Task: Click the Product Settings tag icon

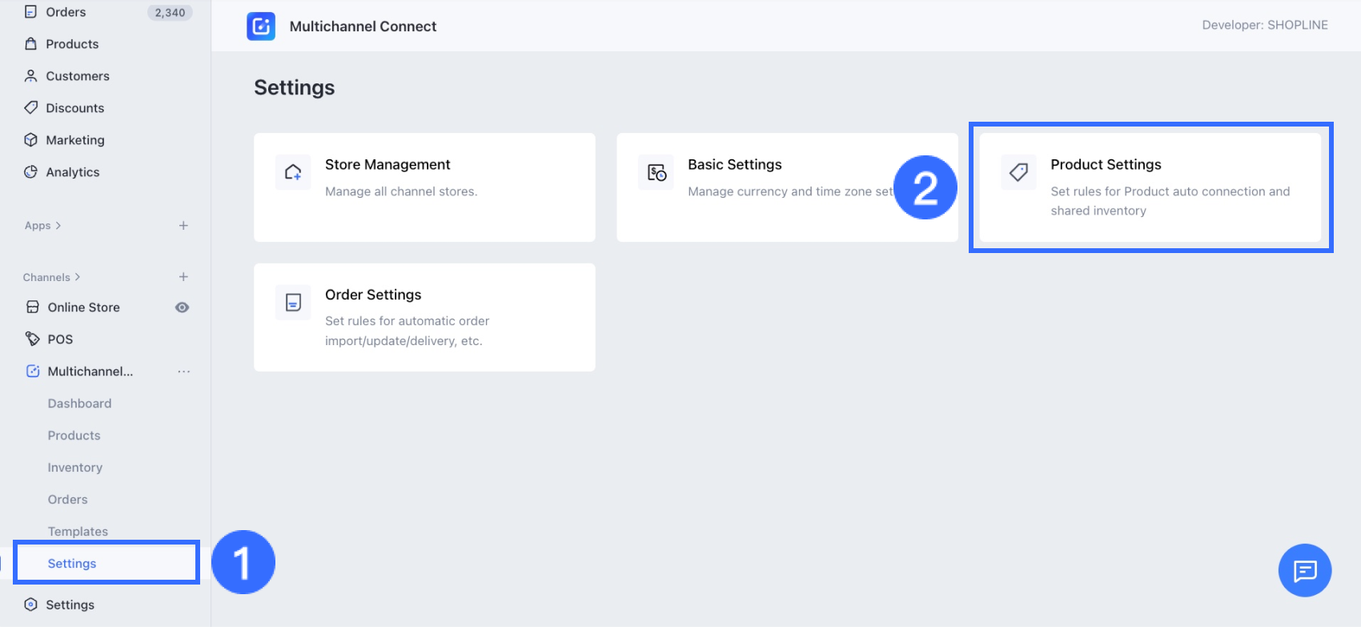Action: (x=1018, y=172)
